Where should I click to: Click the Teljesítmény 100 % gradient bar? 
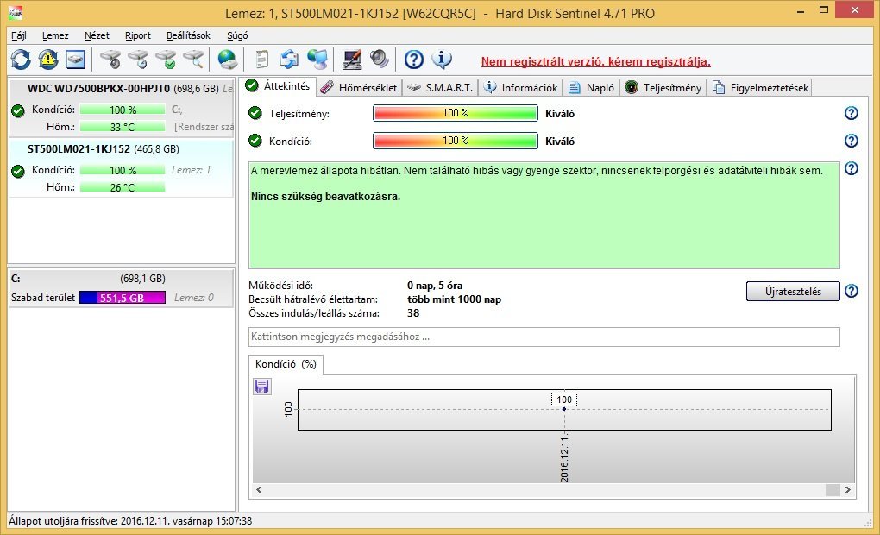click(x=456, y=113)
